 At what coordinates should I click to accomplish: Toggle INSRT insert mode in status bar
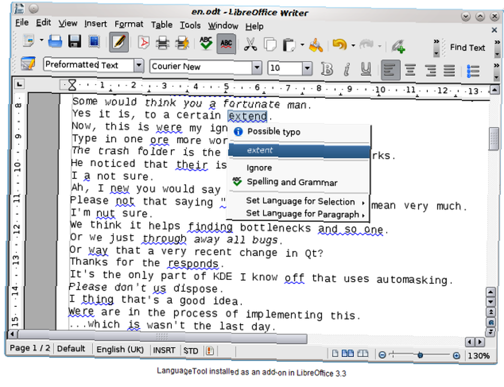pos(164,350)
